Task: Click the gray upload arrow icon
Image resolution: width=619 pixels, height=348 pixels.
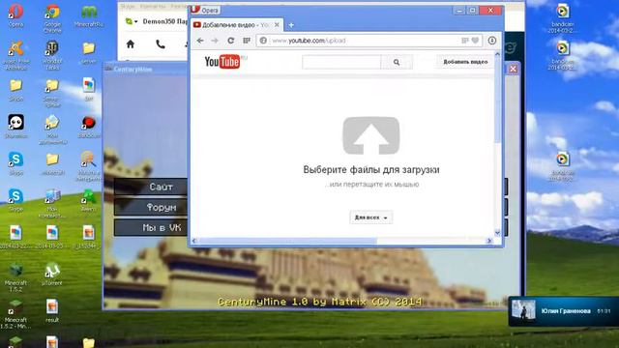Action: [x=371, y=135]
